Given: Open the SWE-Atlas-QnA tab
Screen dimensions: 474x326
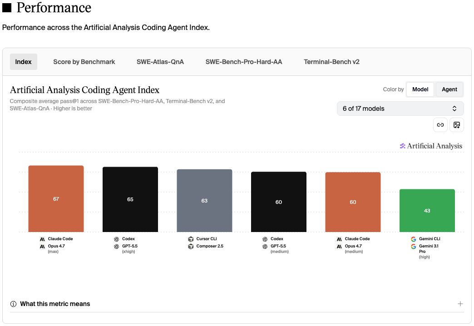Looking at the screenshot, I should click(x=160, y=62).
